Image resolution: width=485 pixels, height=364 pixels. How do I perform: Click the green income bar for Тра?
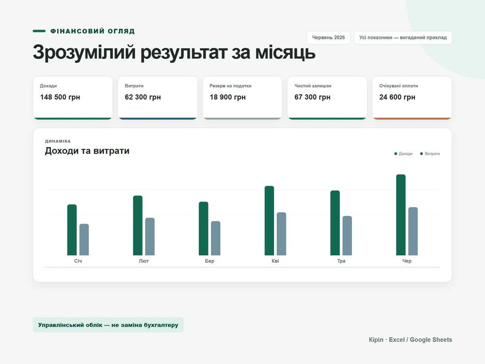[335, 223]
